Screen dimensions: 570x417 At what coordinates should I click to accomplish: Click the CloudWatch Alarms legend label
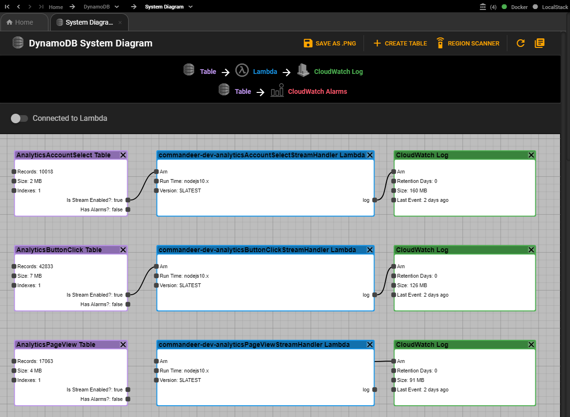click(318, 91)
